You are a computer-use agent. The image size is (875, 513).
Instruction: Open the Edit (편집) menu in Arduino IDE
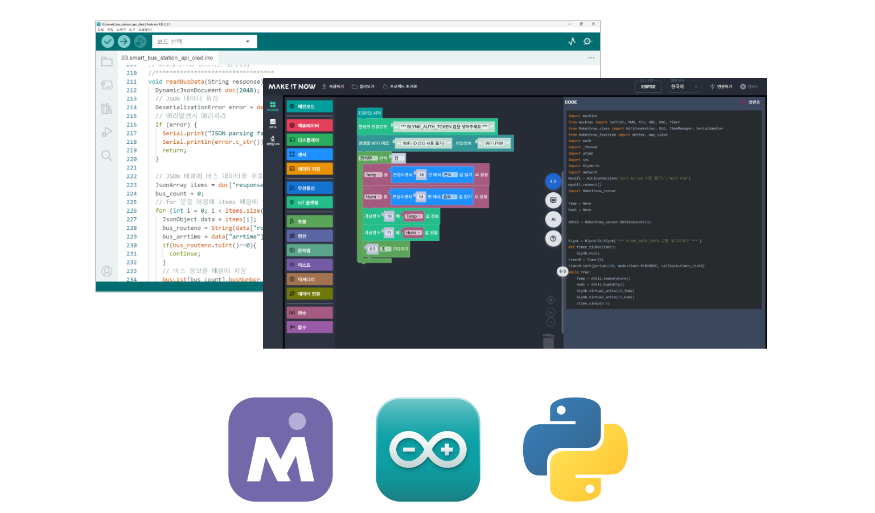pyautogui.click(x=110, y=30)
